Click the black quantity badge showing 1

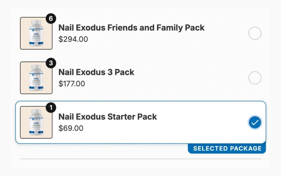51,108
